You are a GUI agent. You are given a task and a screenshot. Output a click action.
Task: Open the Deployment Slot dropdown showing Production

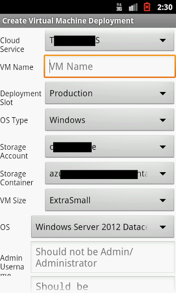(x=110, y=93)
